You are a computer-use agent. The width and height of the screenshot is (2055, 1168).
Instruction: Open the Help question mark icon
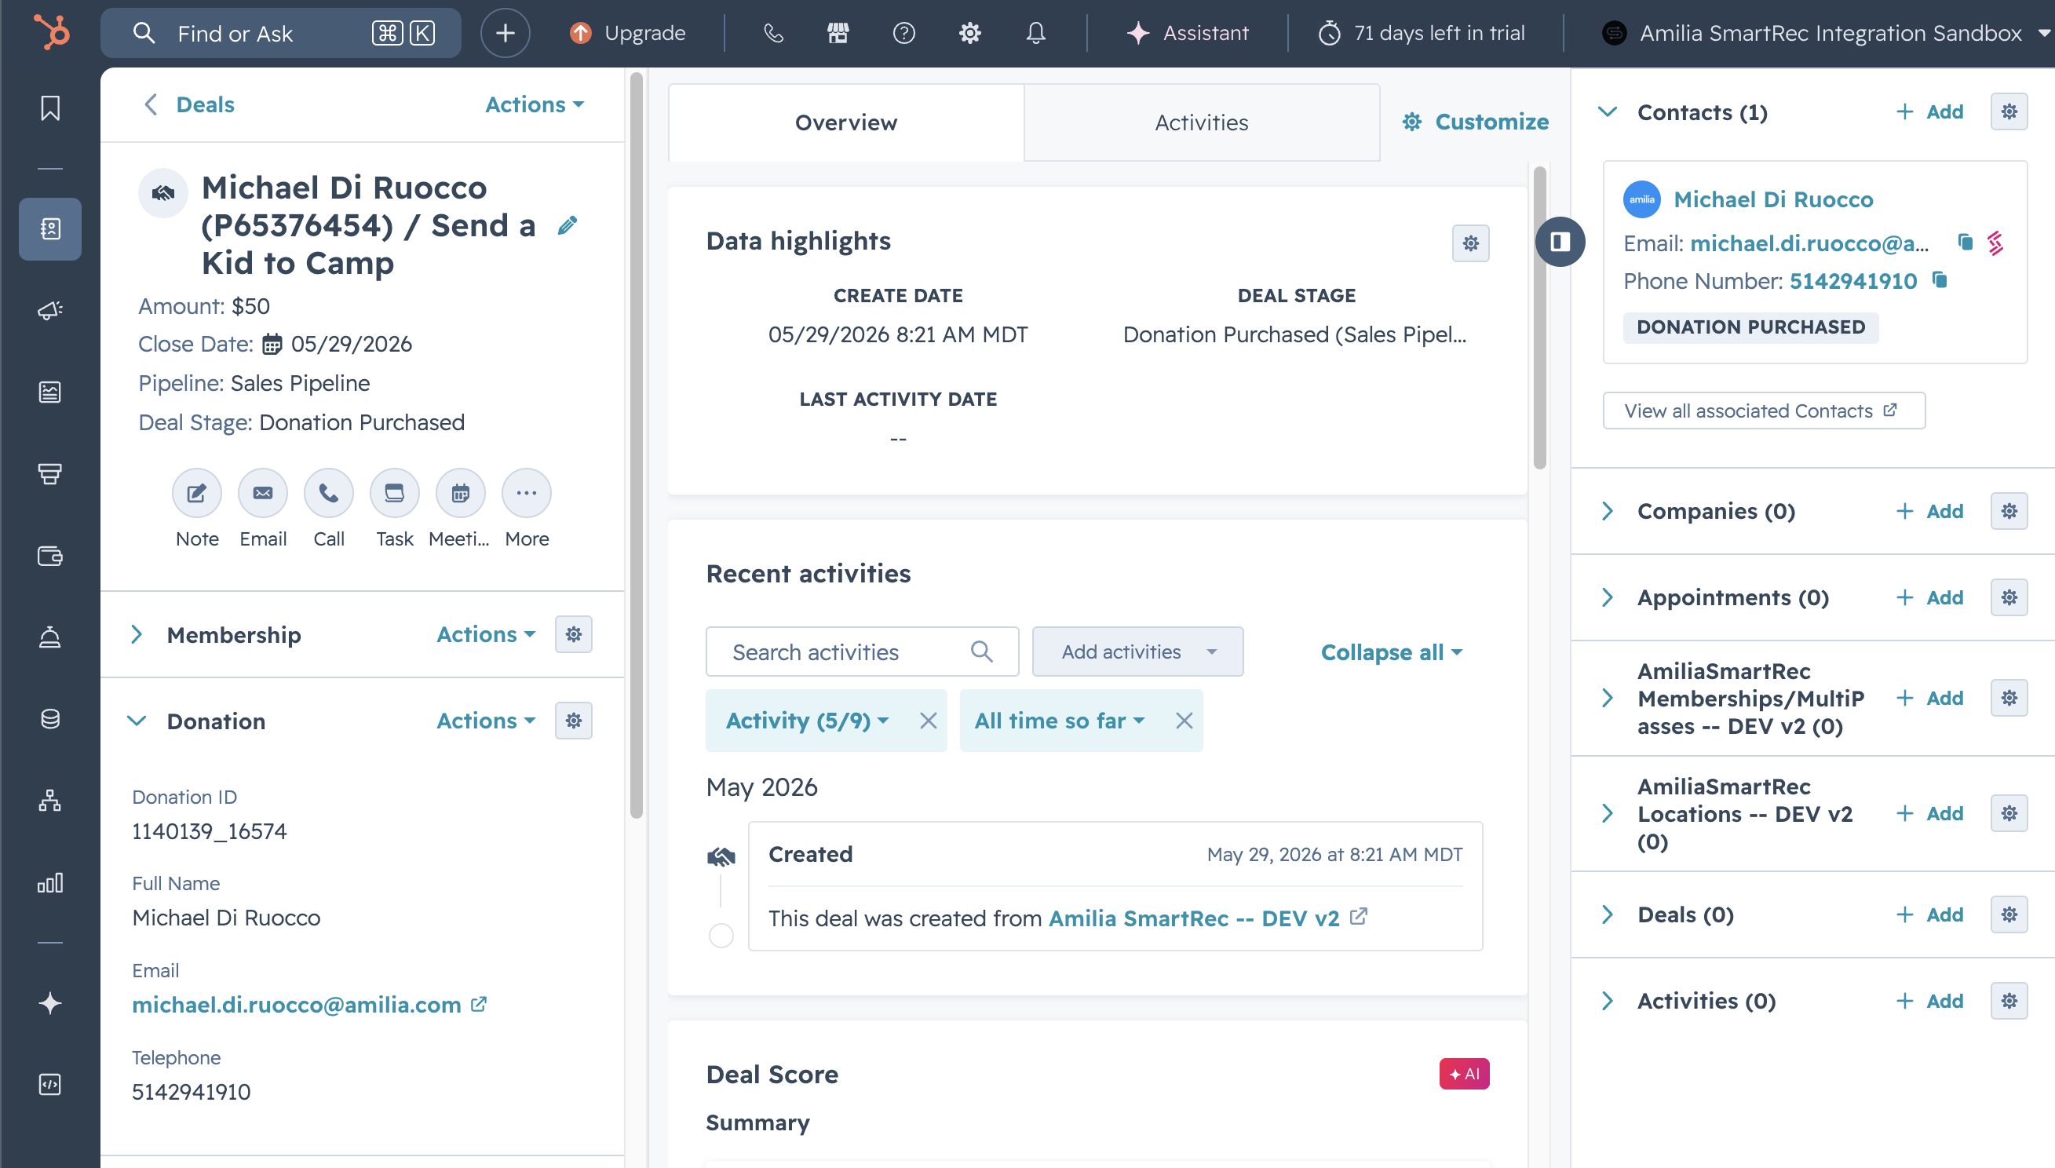click(904, 33)
